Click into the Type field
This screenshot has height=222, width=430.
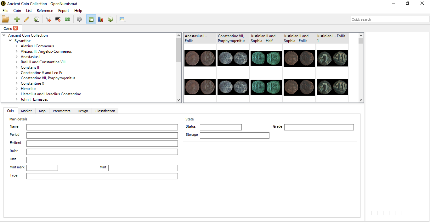(102, 176)
